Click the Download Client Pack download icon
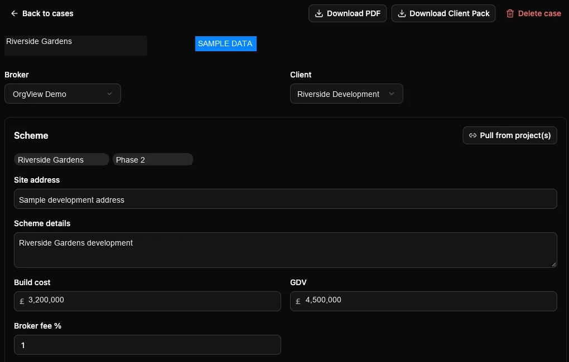The height and width of the screenshot is (362, 569). tap(401, 13)
